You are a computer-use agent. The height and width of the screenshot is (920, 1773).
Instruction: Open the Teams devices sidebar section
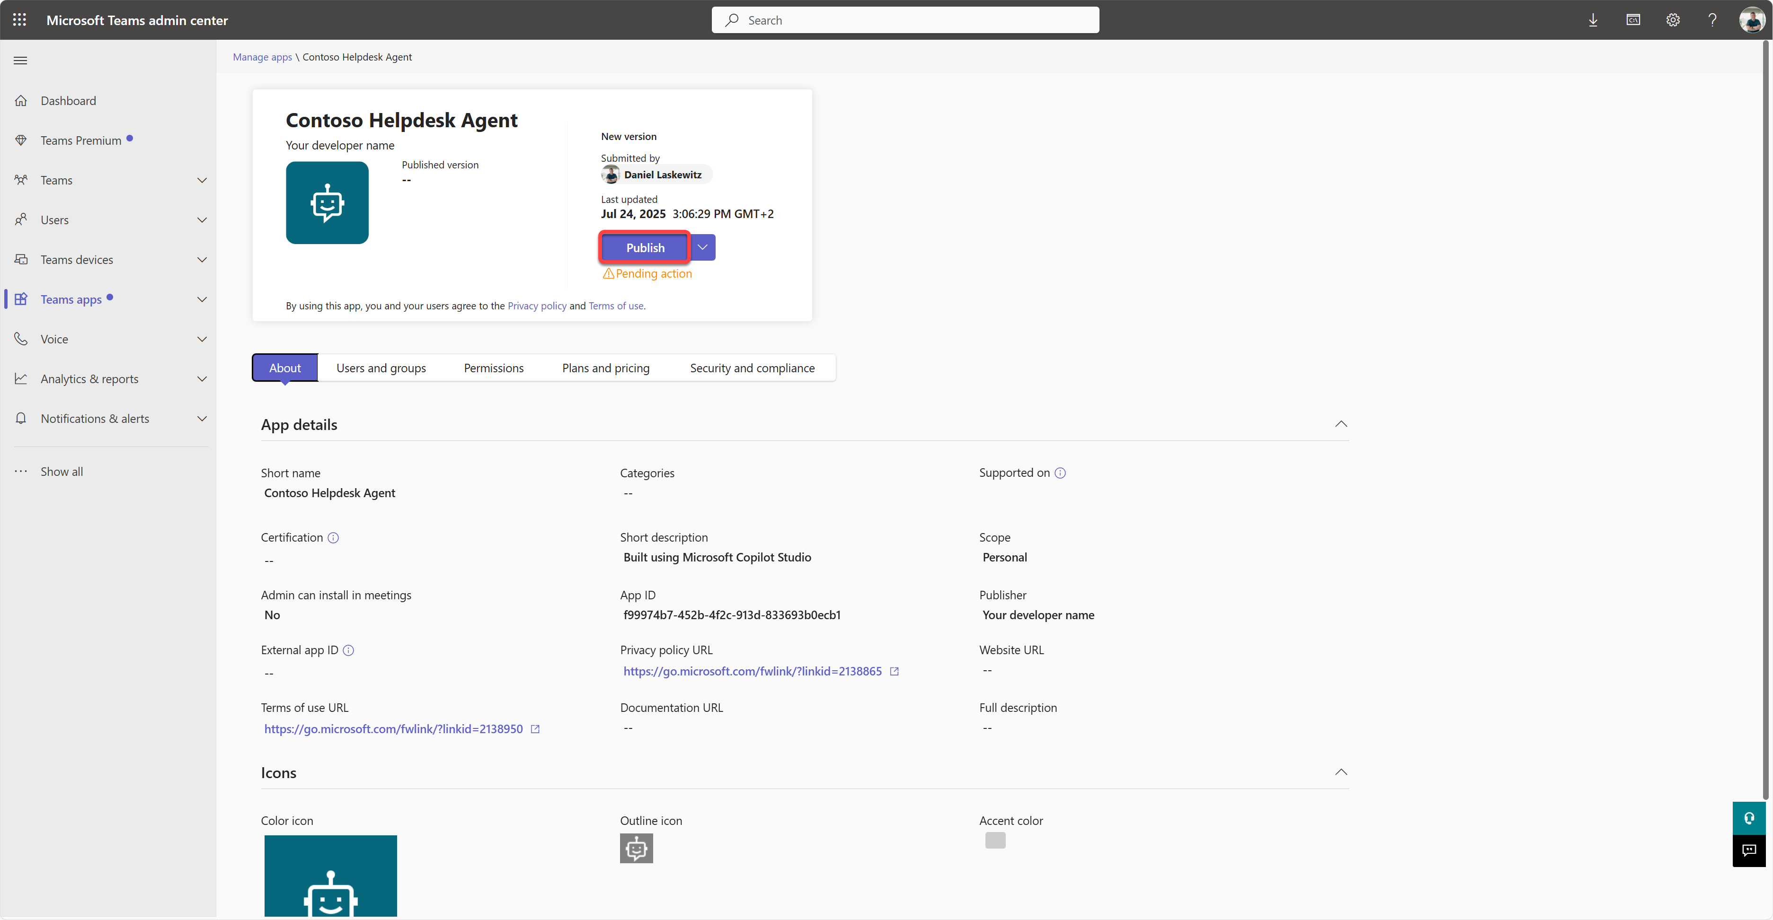76,259
